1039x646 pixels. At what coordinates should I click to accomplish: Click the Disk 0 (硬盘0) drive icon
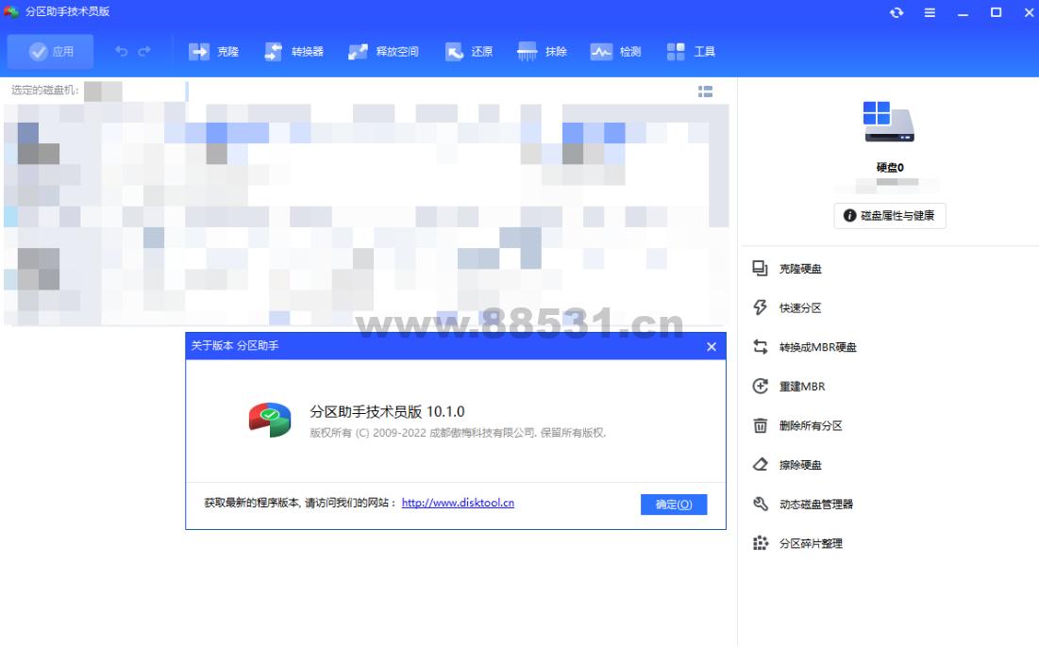click(x=889, y=122)
